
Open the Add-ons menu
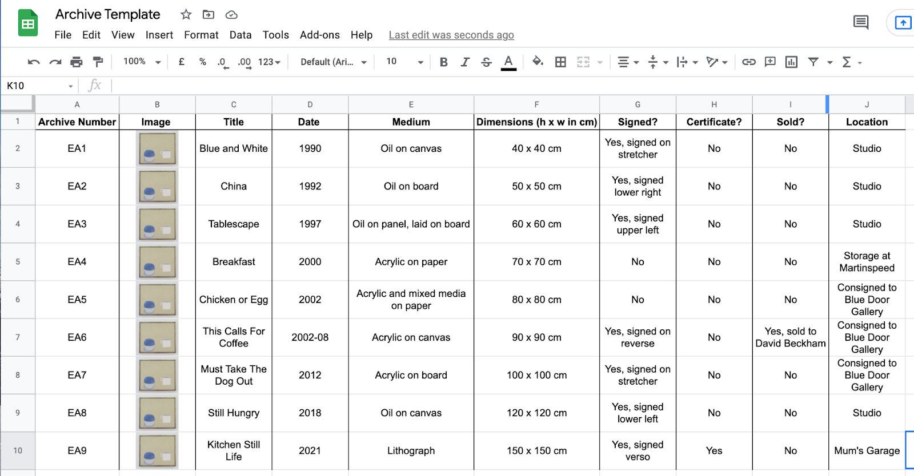(319, 35)
